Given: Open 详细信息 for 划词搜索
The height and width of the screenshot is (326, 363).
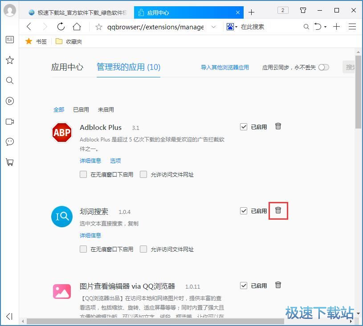Looking at the screenshot, I should 90,235.
